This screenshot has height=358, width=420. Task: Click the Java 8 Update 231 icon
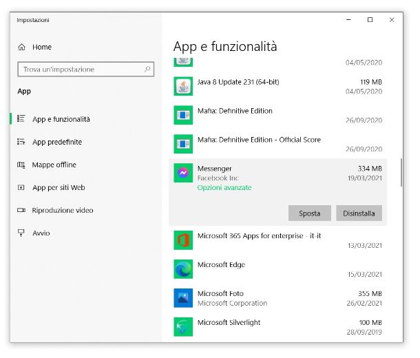pyautogui.click(x=183, y=86)
